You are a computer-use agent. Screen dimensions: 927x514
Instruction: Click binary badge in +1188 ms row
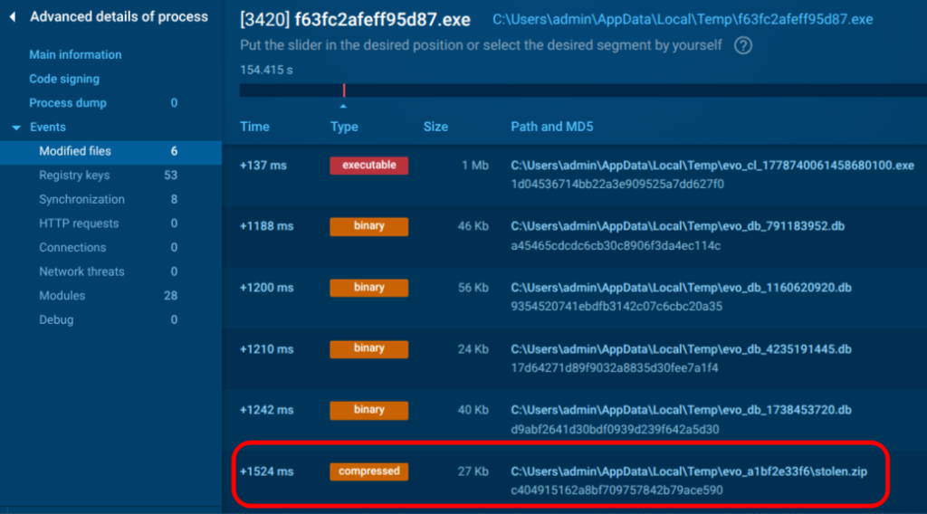(369, 226)
